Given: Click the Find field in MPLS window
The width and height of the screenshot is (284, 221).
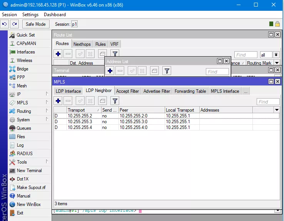Looking at the screenshot, I should click(268, 102).
